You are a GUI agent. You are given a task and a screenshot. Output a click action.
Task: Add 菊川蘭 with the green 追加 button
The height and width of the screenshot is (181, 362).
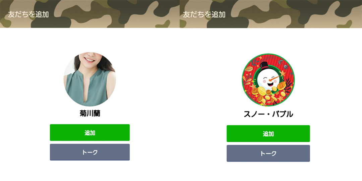tap(90, 132)
